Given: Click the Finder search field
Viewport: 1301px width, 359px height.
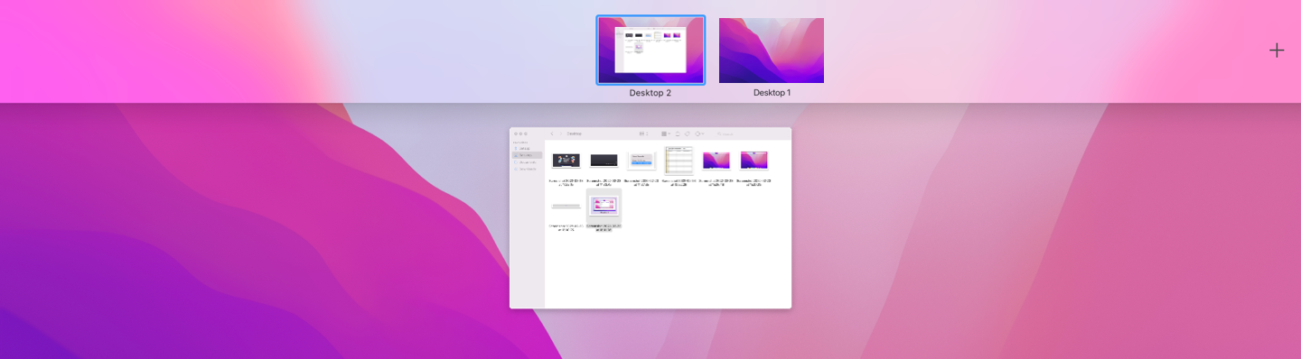Looking at the screenshot, I should [750, 133].
